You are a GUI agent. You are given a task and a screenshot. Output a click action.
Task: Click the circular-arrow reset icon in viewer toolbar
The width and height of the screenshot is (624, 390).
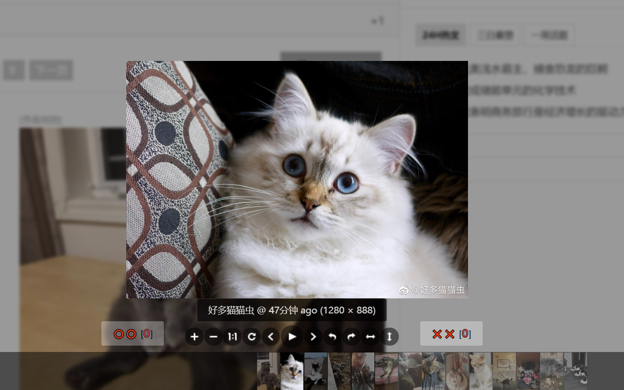[252, 336]
